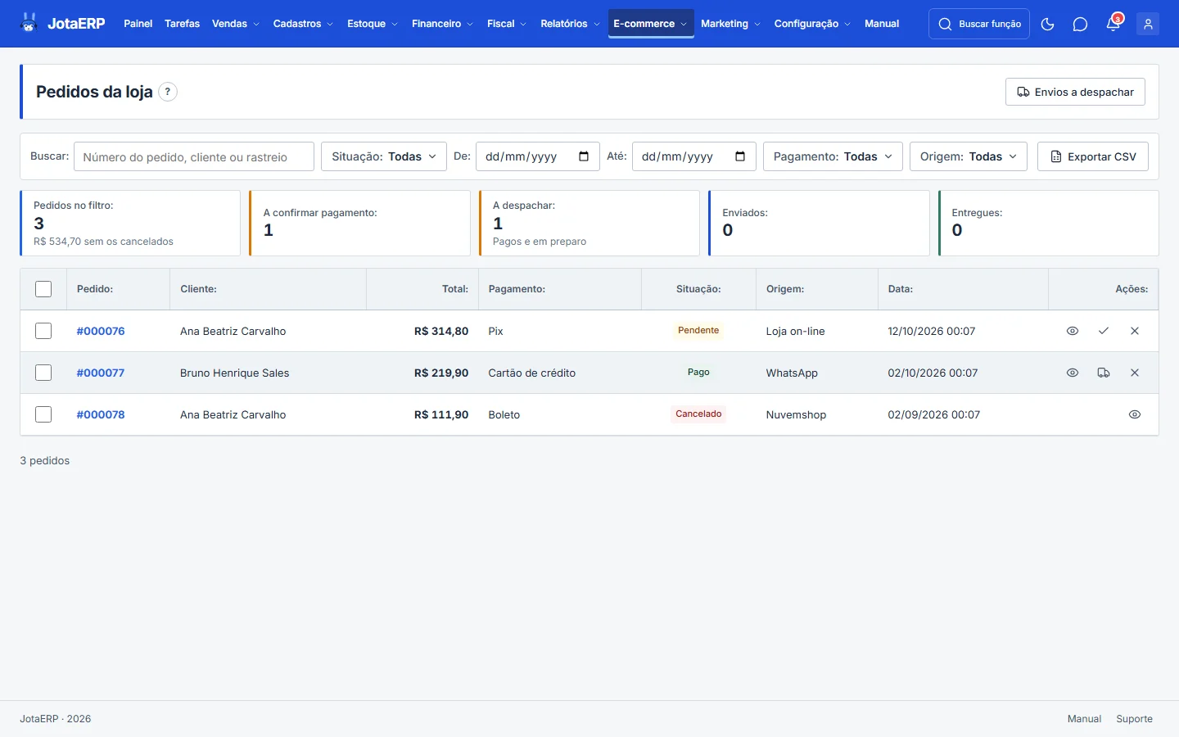Click the JotaERP logo icon
The height and width of the screenshot is (737, 1179).
[29, 23]
